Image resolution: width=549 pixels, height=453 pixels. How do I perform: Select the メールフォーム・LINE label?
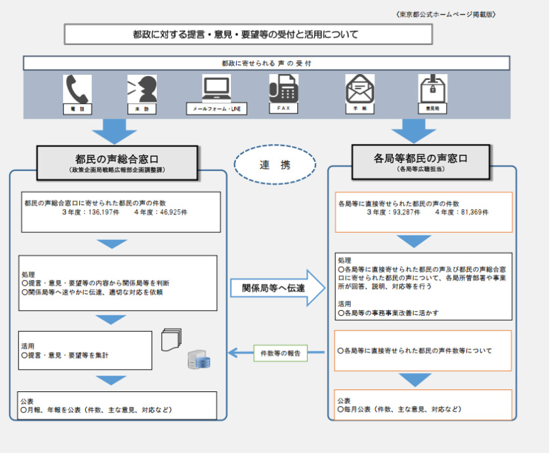216,109
